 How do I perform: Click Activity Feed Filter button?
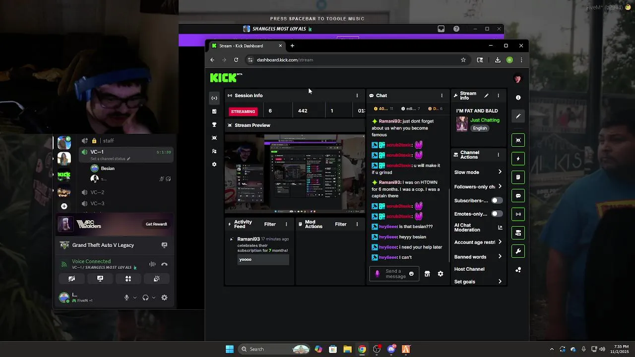[270, 224]
